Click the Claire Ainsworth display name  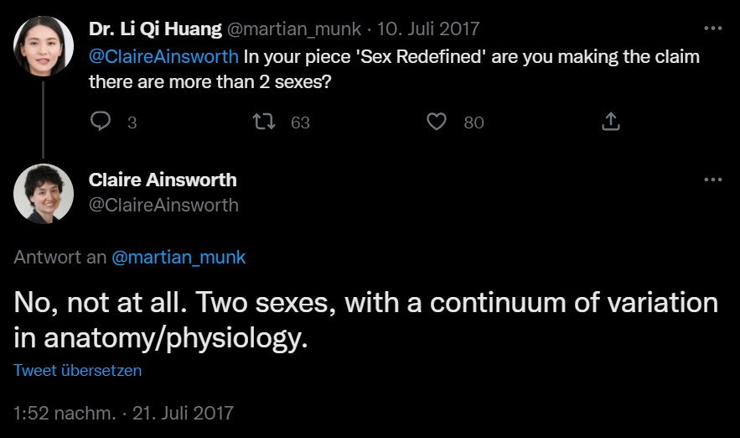point(163,180)
